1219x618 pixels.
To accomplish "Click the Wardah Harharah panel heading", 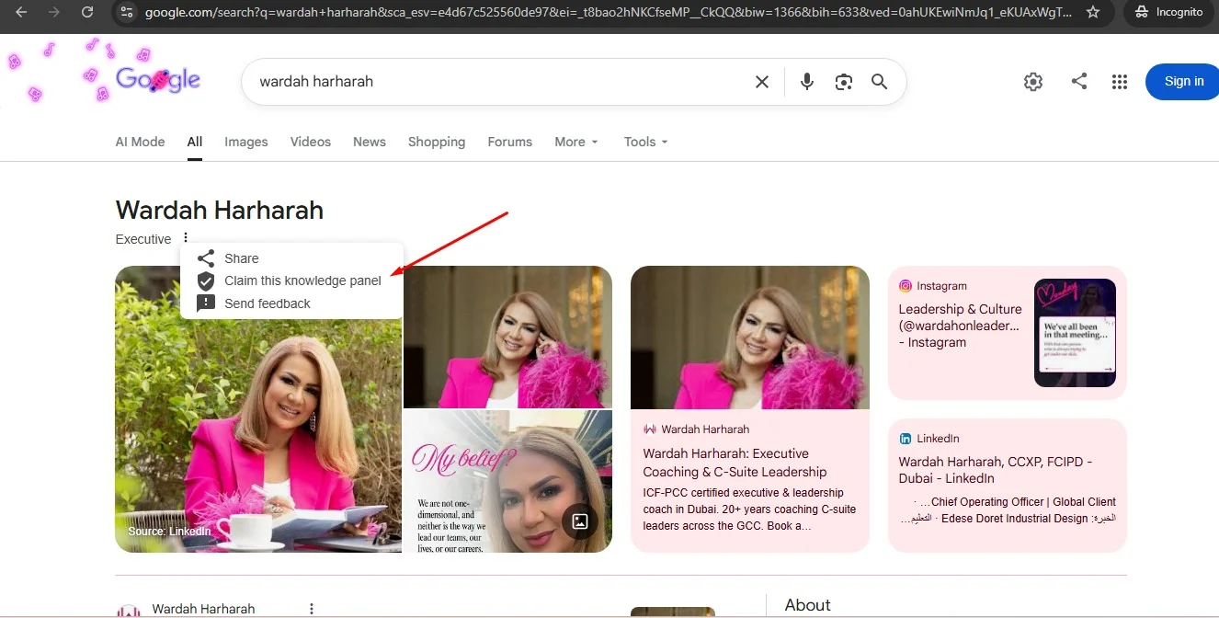I will point(220,210).
